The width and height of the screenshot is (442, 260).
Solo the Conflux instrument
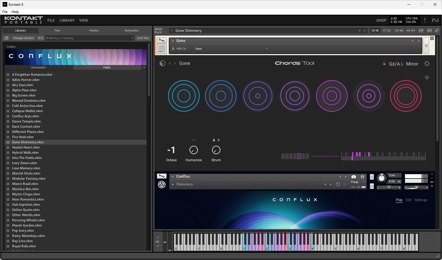(x=372, y=177)
